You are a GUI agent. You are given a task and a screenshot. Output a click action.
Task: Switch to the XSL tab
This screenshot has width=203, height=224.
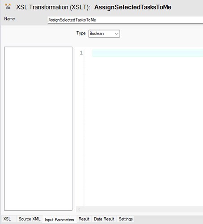click(x=7, y=219)
